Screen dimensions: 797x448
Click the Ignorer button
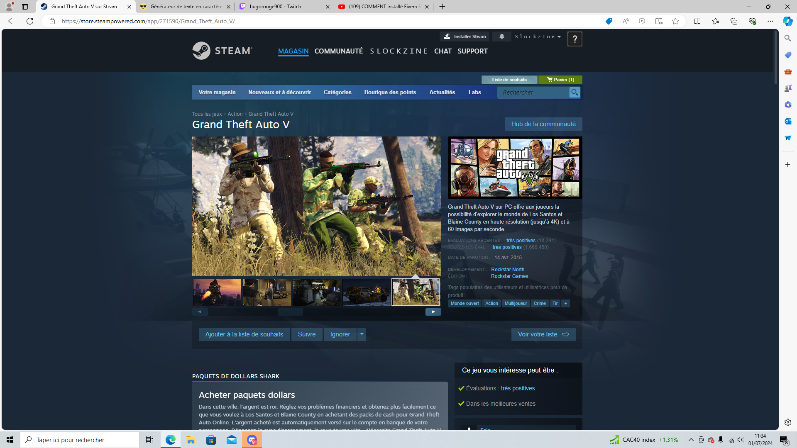(x=340, y=334)
